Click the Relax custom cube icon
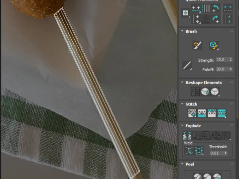 [x=215, y=91]
